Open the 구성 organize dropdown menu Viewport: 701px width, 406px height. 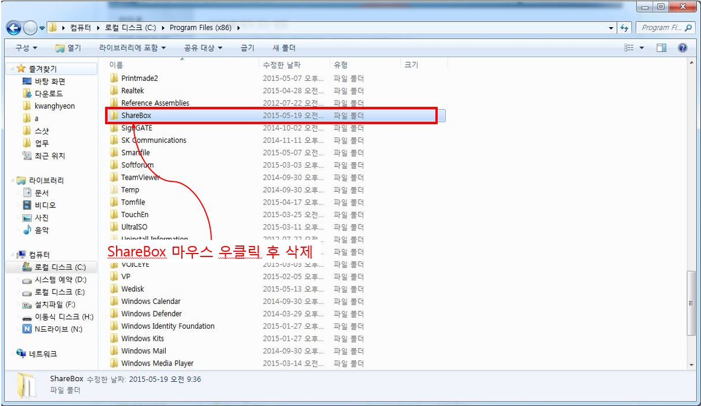pyautogui.click(x=26, y=48)
